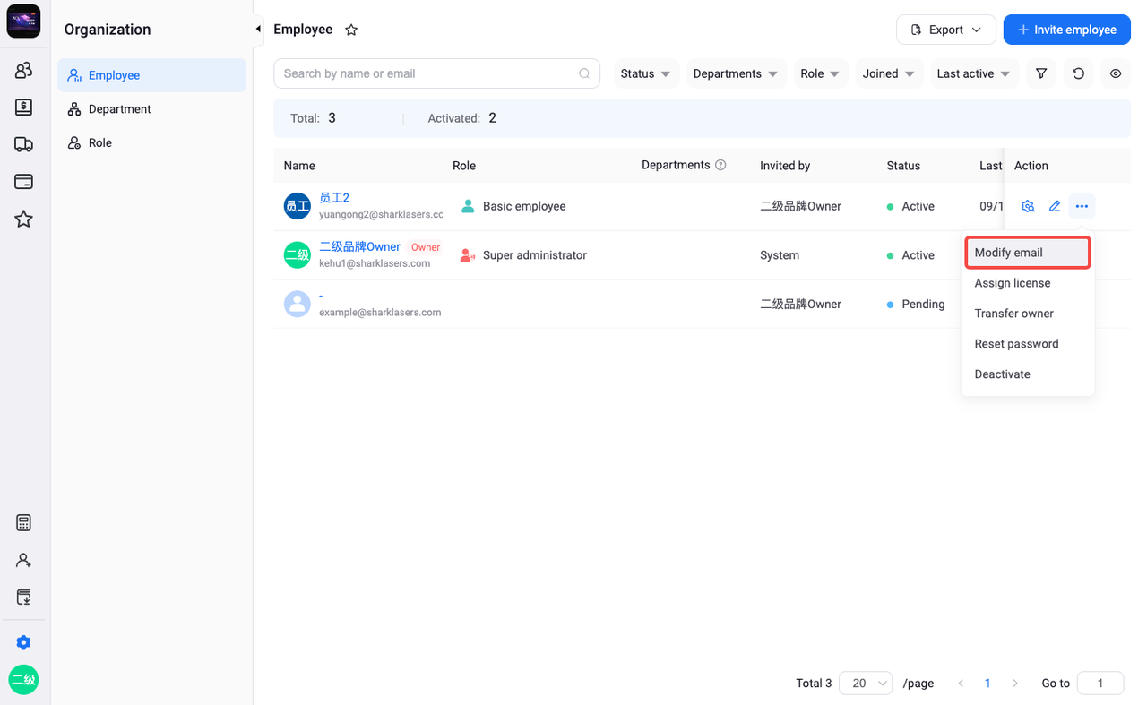The width and height of the screenshot is (1147, 705).
Task: Click the Pending status cell
Action: [x=916, y=304]
